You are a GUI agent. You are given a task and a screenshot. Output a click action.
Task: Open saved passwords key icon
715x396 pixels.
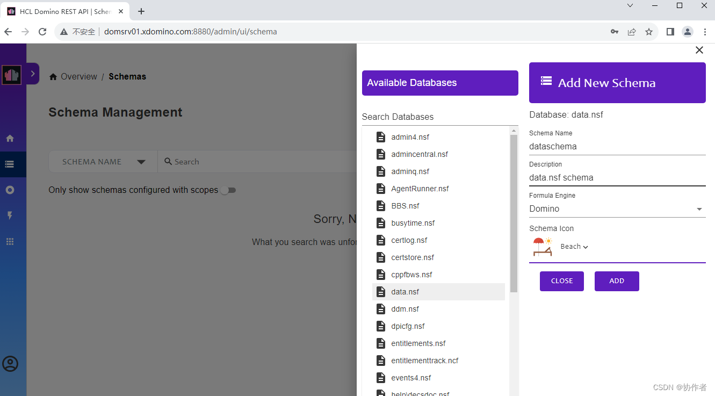tap(615, 32)
